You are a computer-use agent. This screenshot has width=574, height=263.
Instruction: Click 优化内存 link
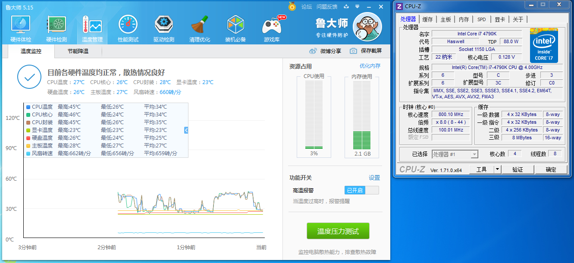coord(370,66)
